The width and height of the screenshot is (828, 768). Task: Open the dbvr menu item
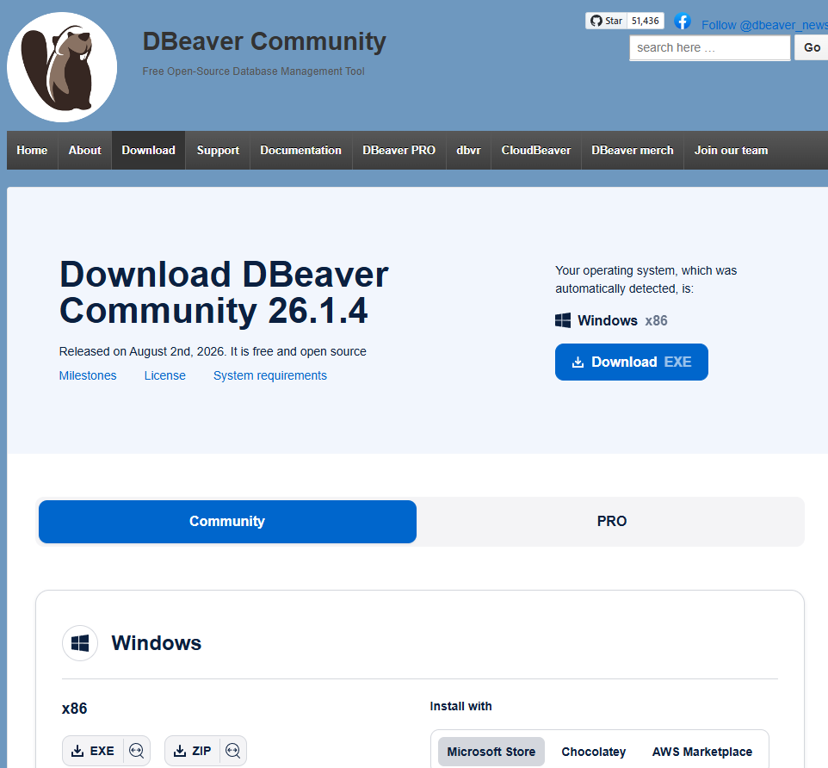point(468,150)
